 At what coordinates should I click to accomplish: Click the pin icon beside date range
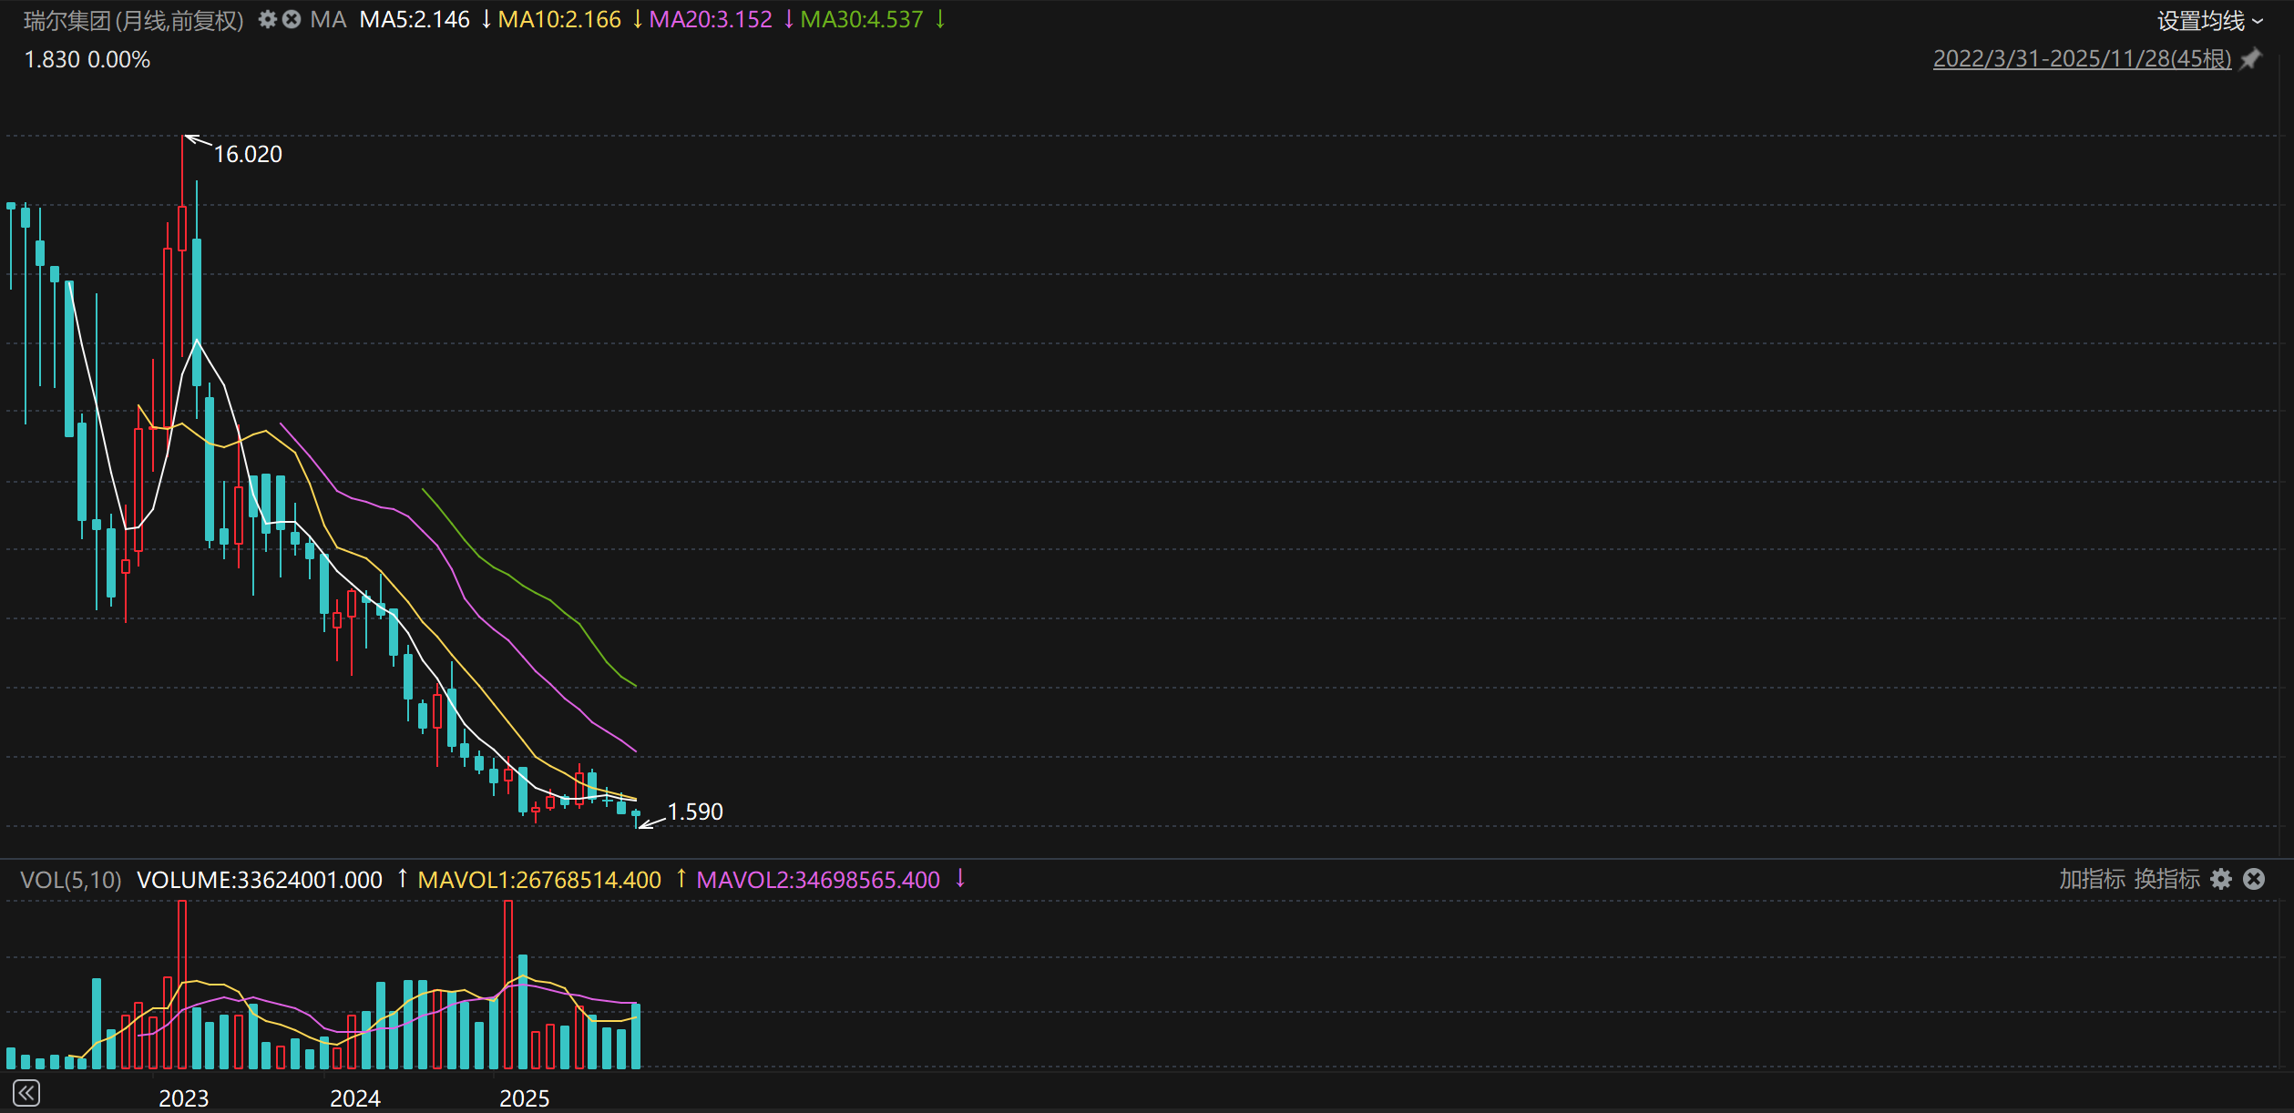pos(2251,59)
